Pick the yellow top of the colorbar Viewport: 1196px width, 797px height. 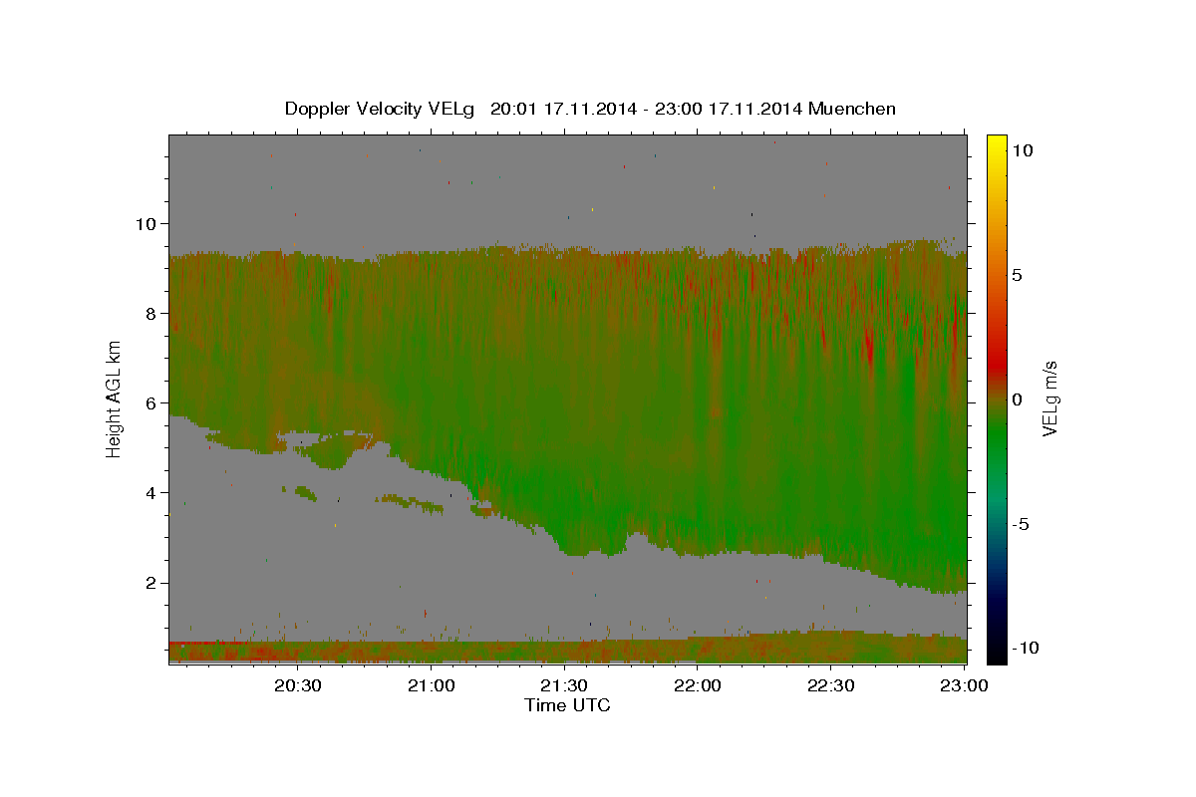click(997, 144)
